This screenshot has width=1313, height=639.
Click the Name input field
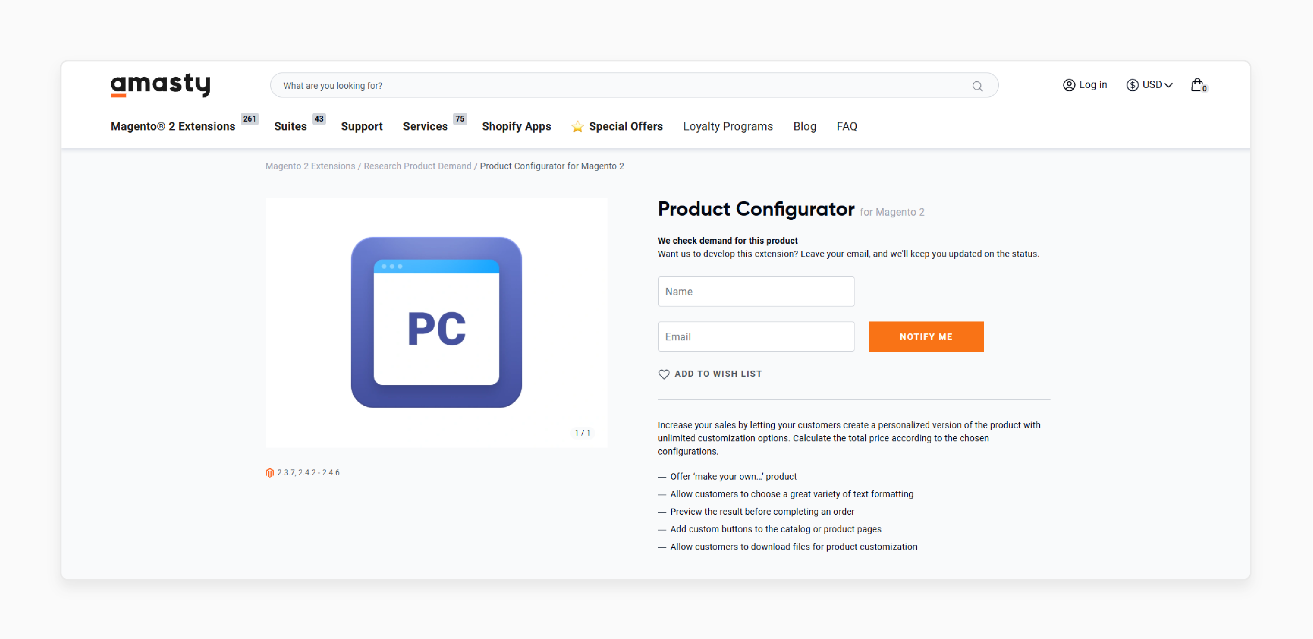pos(755,291)
